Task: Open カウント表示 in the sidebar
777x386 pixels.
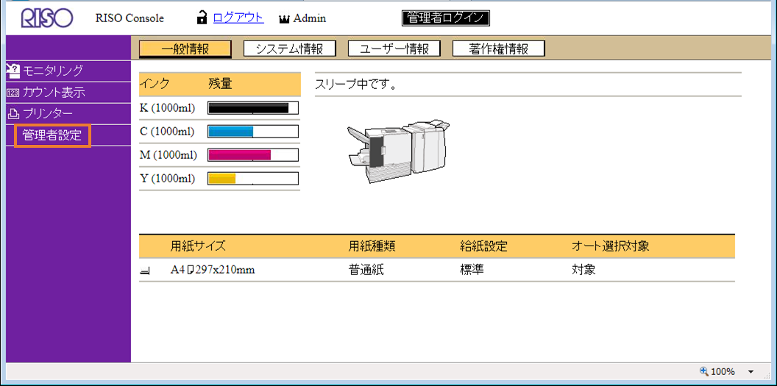Action: (x=54, y=93)
